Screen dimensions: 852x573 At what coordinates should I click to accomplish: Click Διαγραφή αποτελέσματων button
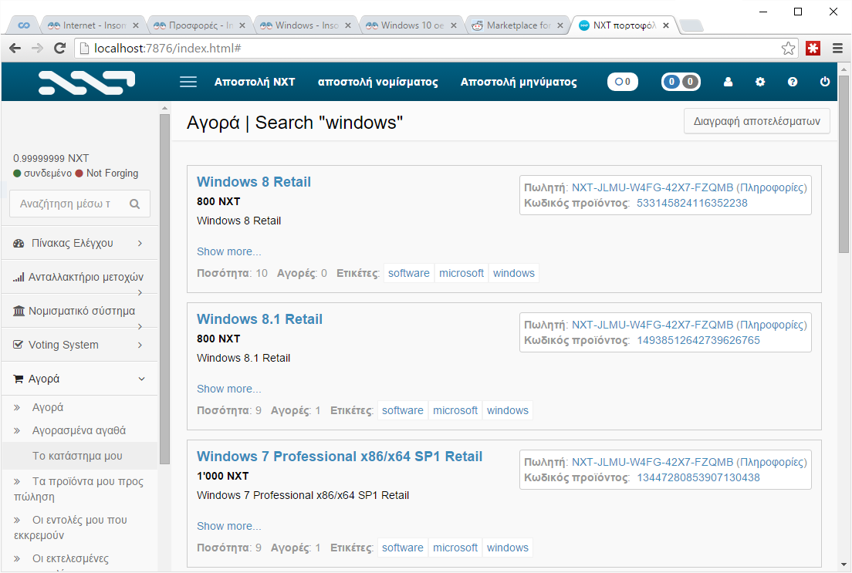pyautogui.click(x=757, y=121)
